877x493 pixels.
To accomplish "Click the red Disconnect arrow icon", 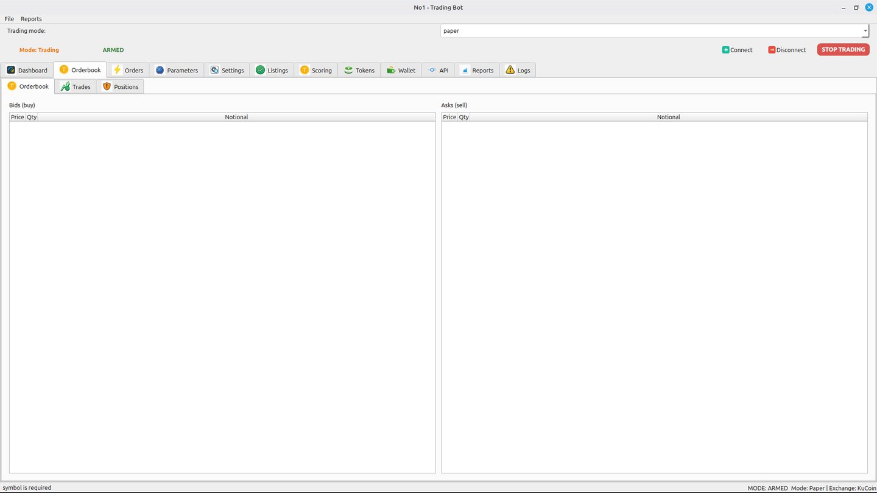I will coord(772,50).
